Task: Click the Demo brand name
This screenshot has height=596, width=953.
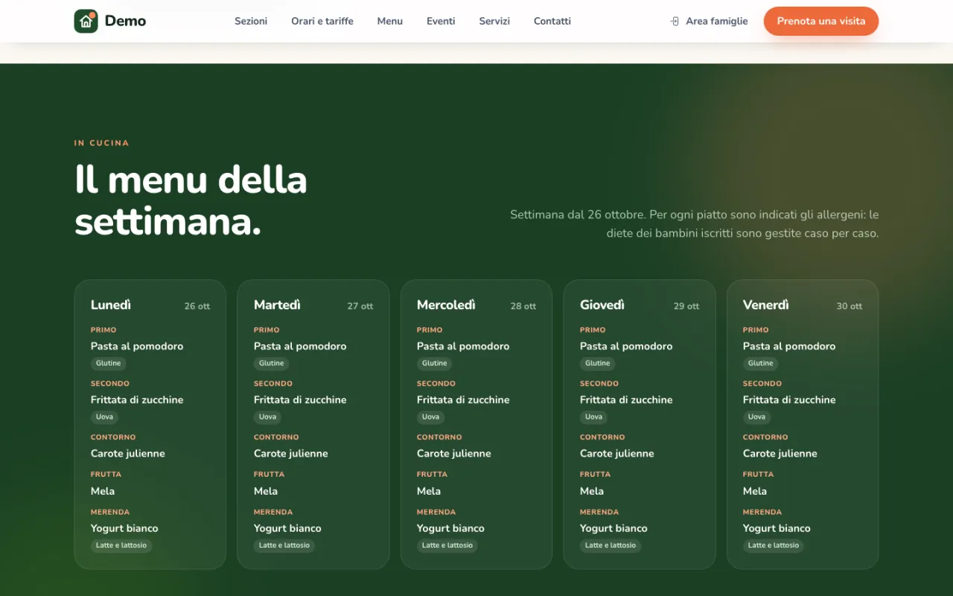Action: pyautogui.click(x=125, y=21)
